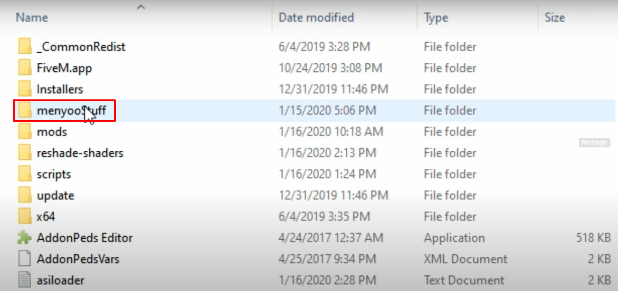The width and height of the screenshot is (618, 291).
Task: Click the FiveM.app folder icon
Action: coord(25,68)
